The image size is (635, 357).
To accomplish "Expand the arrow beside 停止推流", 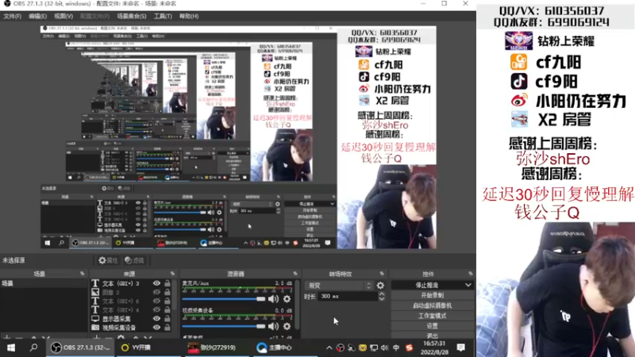I will (x=468, y=285).
